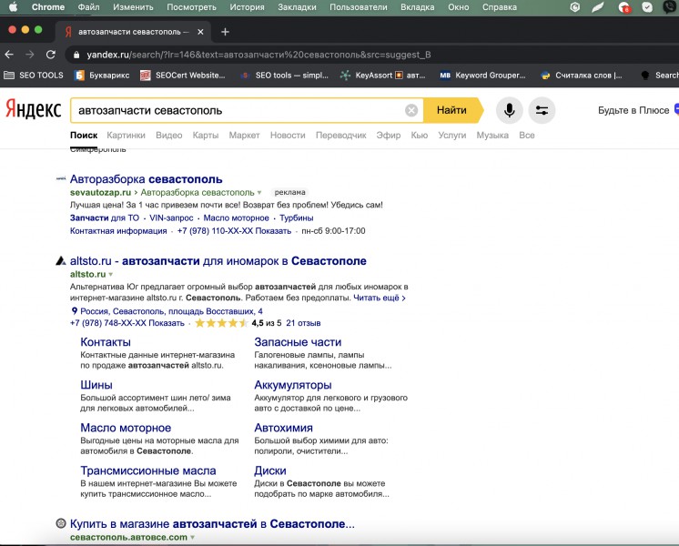Show the +7 (978) 110 phone number

pos(234,231)
